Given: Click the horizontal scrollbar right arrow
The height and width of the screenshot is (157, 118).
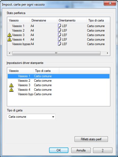Looking at the screenshot, I should [108, 53].
